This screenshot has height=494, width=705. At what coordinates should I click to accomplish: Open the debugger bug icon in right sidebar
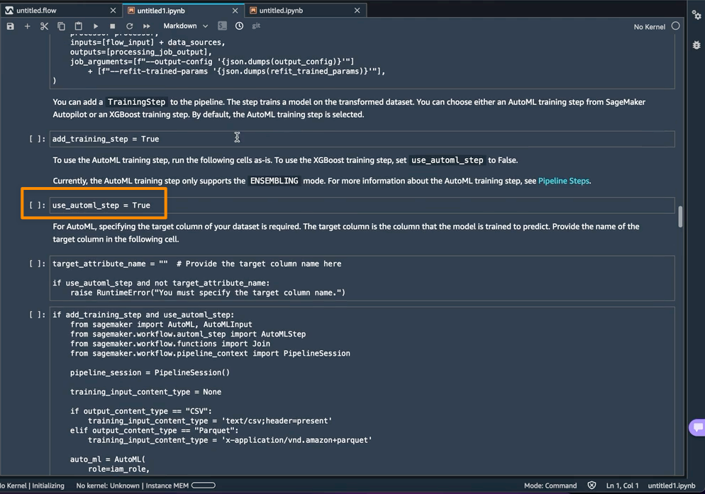[696, 45]
